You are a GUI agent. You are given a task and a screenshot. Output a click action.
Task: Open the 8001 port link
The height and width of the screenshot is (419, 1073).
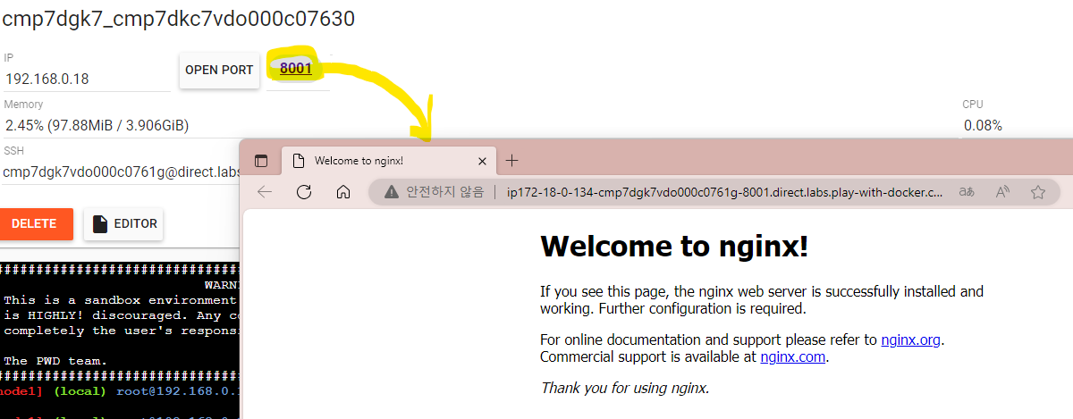coord(295,69)
